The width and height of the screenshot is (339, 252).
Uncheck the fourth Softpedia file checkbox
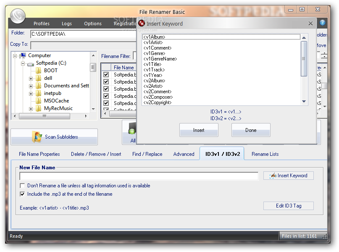click(x=106, y=96)
